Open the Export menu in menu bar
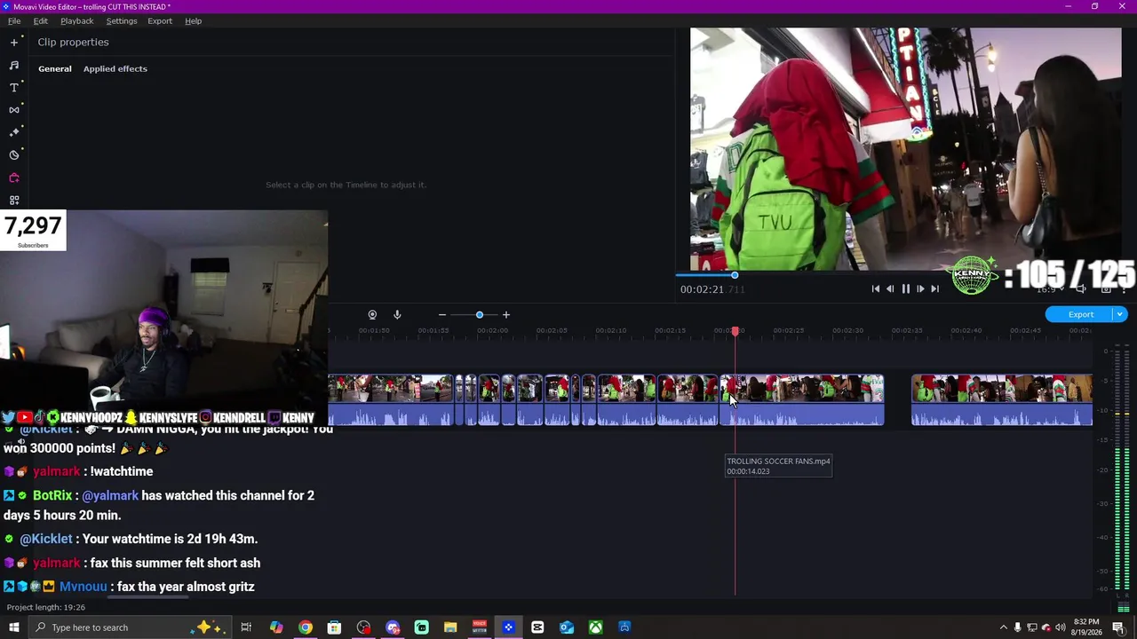 pos(160,20)
